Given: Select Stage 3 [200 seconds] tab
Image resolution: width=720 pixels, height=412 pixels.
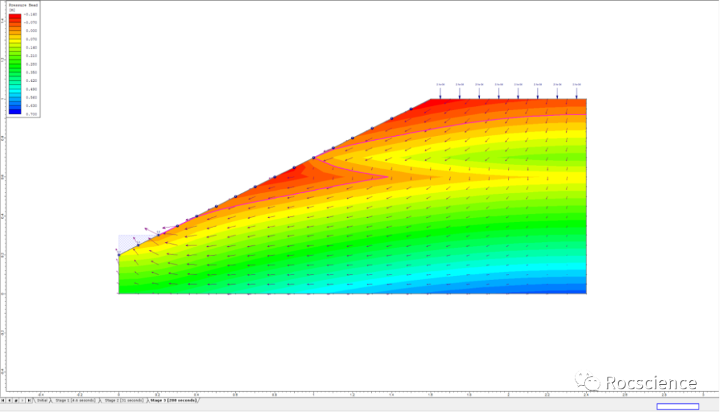Looking at the screenshot, I should click(x=173, y=400).
